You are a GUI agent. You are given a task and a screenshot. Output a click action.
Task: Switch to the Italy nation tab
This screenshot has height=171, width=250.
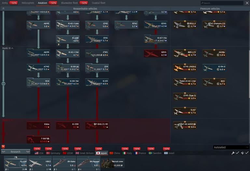tap(127, 153)
